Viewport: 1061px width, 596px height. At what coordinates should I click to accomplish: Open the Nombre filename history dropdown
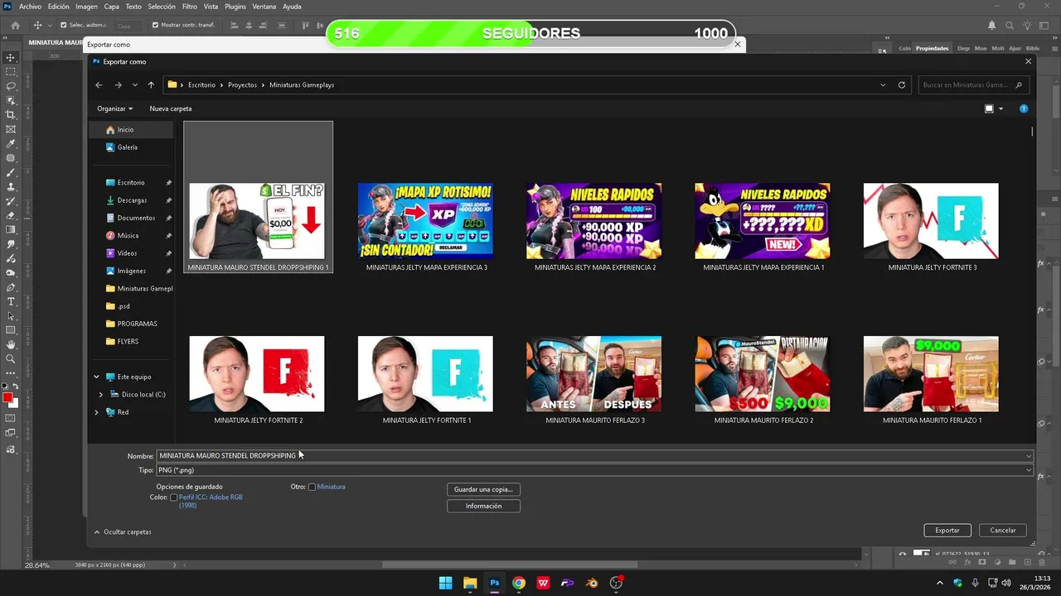[1029, 456]
